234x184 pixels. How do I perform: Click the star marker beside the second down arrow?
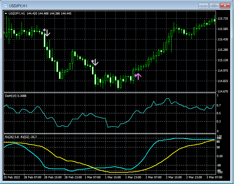pyautogui.click(x=93, y=61)
